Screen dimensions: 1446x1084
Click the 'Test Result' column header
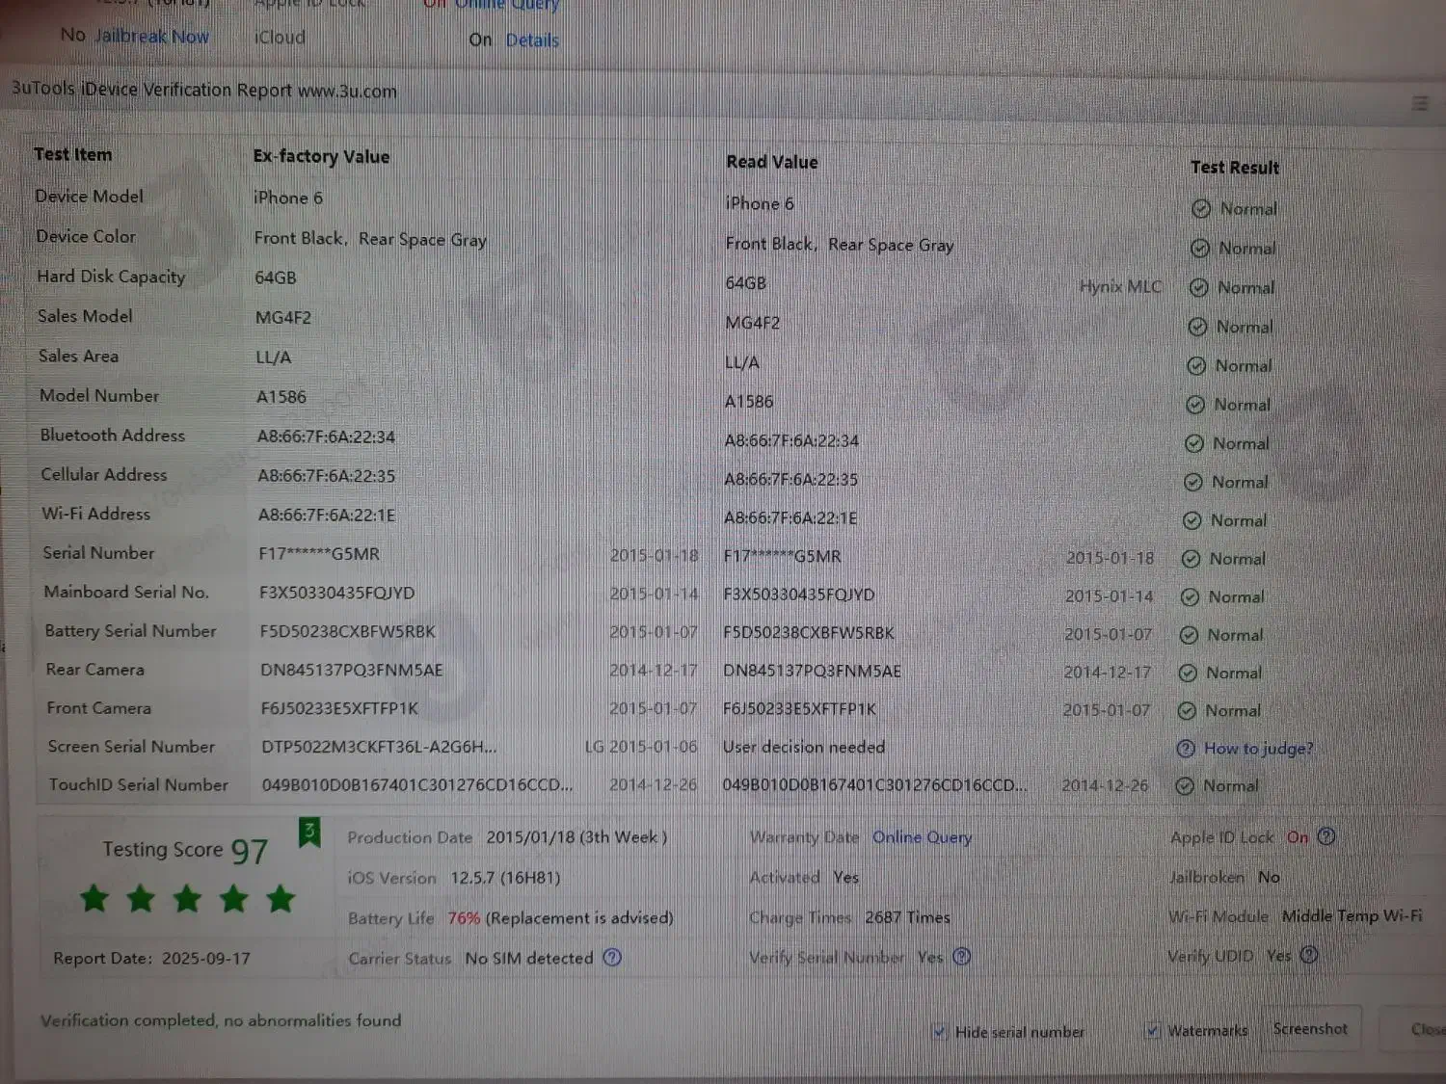(1235, 168)
